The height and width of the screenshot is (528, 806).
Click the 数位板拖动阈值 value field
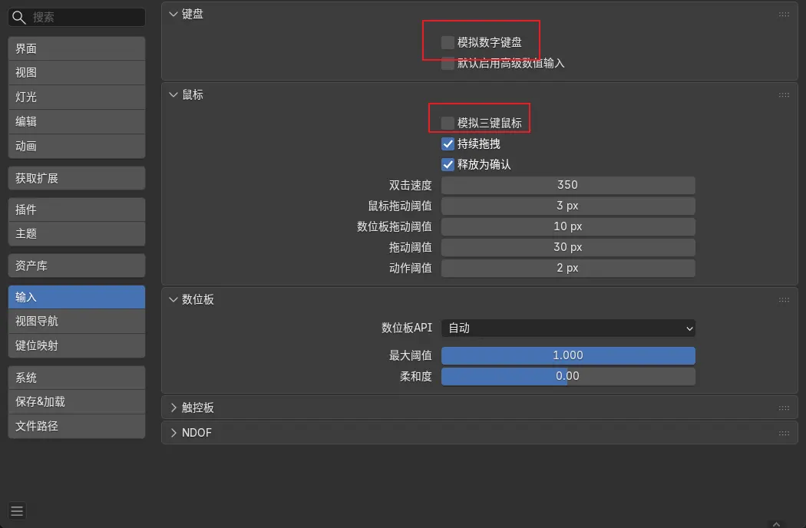(x=568, y=226)
